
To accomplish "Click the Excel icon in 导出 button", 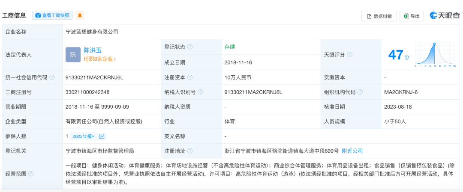I will 406,16.
